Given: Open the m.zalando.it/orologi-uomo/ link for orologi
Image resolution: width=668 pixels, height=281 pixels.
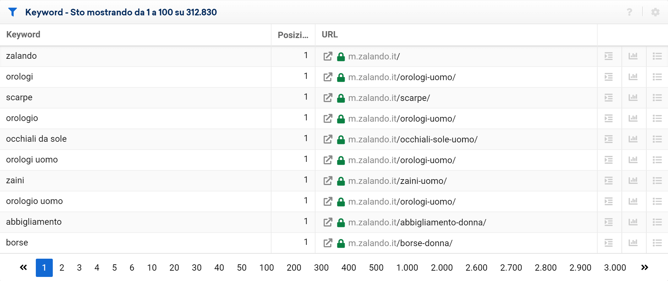Looking at the screenshot, I should (x=402, y=77).
